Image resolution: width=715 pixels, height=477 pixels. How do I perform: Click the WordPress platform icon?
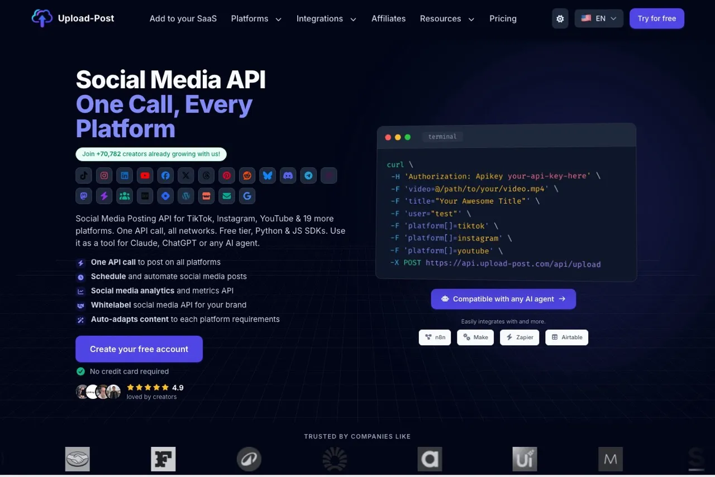click(186, 196)
